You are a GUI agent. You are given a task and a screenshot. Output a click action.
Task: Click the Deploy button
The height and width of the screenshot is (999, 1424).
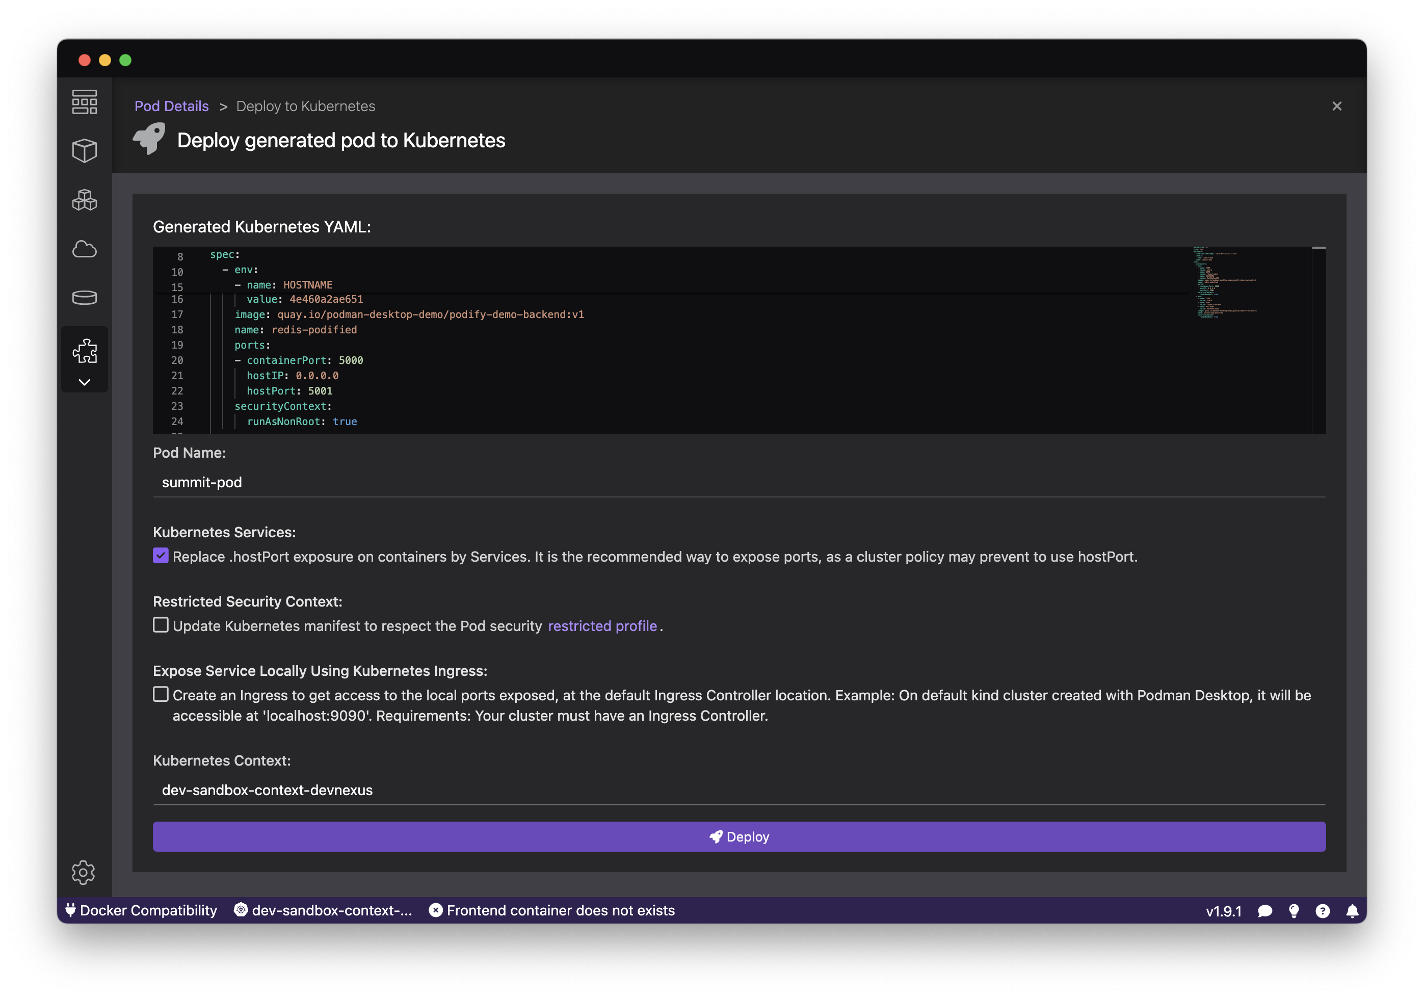pos(739,836)
